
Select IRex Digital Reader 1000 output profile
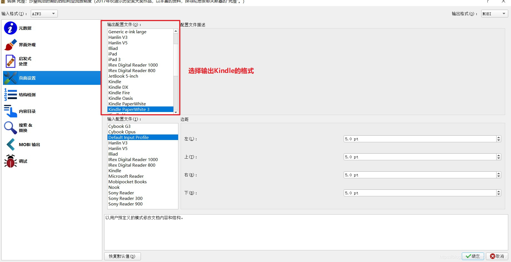140,65
